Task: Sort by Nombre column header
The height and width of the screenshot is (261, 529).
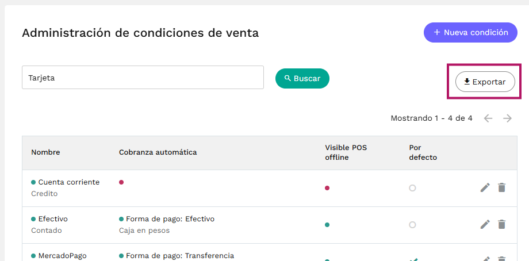Action: tap(45, 152)
